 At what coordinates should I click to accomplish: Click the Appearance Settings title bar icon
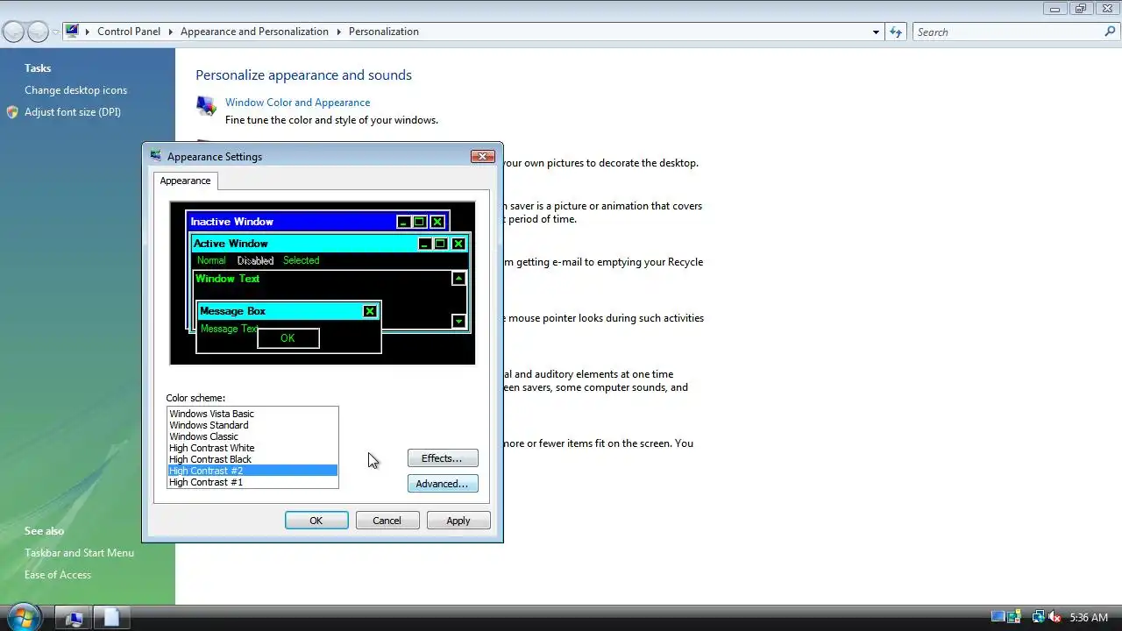click(156, 156)
